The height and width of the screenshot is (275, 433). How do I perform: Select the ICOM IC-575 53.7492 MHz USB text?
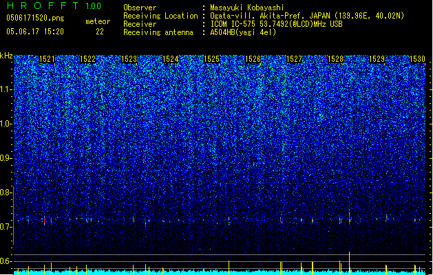277,24
